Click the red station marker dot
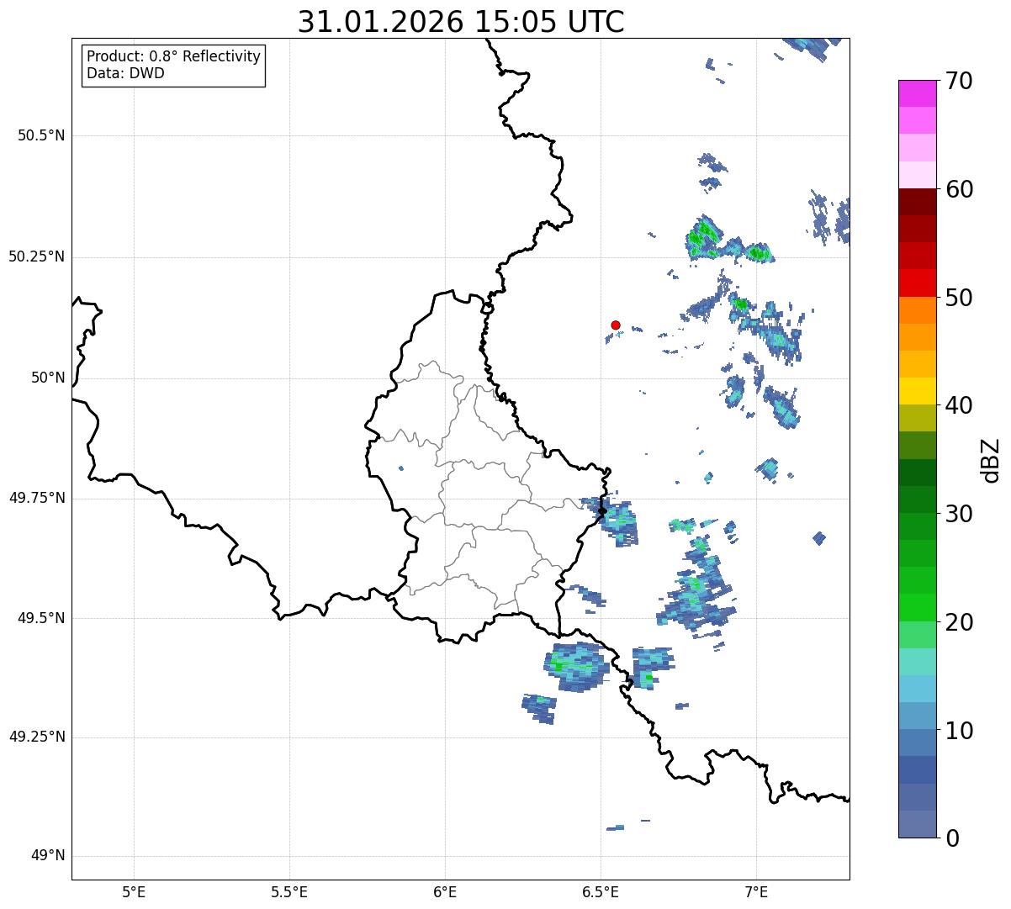The image size is (1011, 909). tap(616, 325)
